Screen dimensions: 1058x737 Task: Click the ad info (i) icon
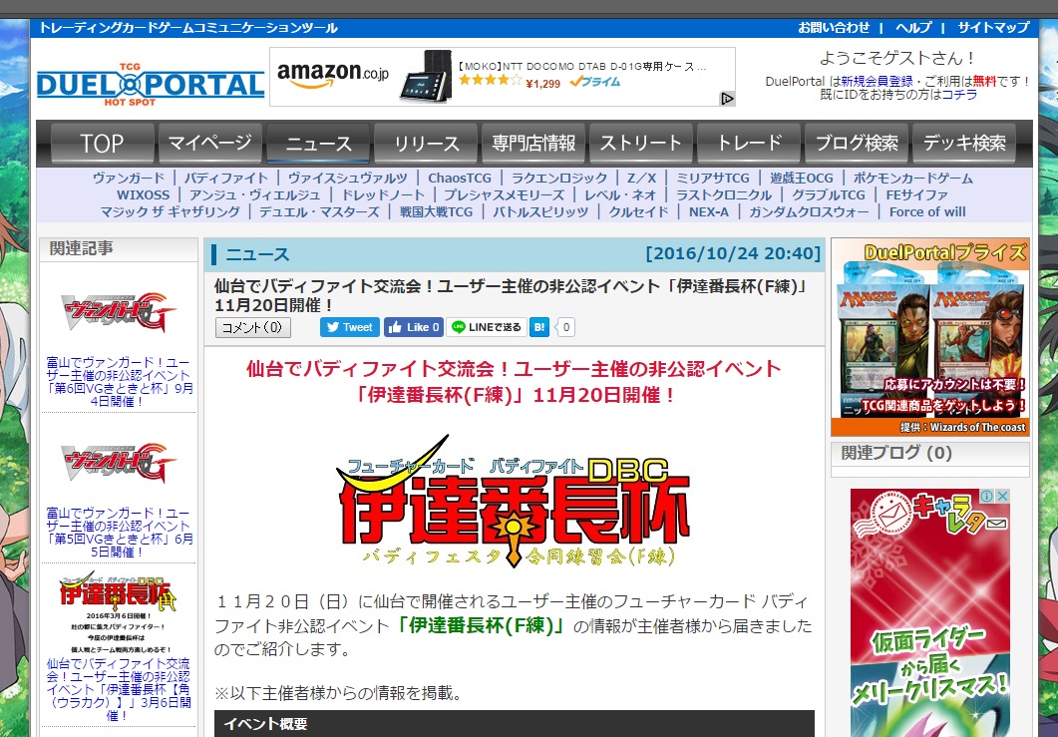click(988, 496)
